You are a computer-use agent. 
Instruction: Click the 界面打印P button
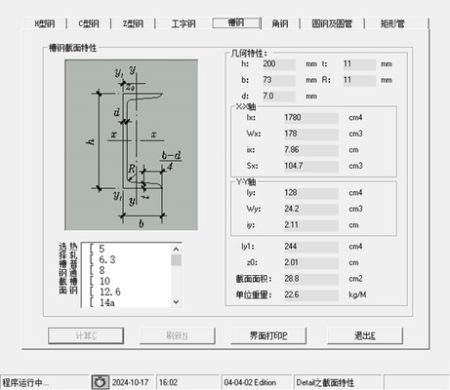tap(268, 335)
